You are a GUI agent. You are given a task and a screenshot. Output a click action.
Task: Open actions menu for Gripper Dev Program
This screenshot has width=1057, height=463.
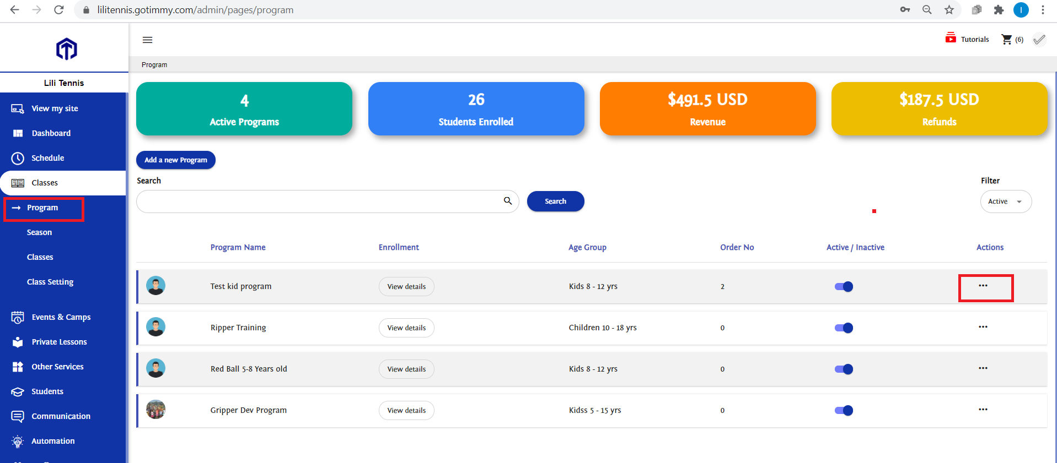pyautogui.click(x=983, y=410)
